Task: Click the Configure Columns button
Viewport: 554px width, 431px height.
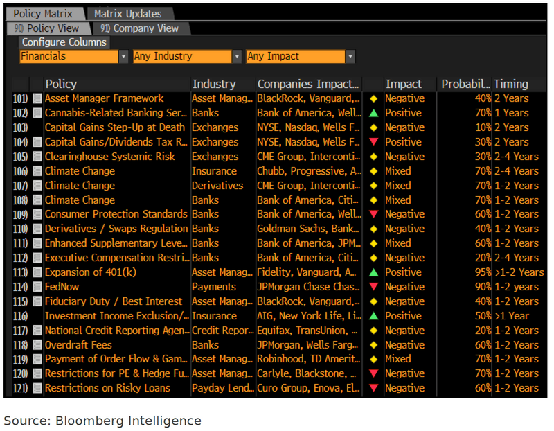Action: [x=64, y=42]
